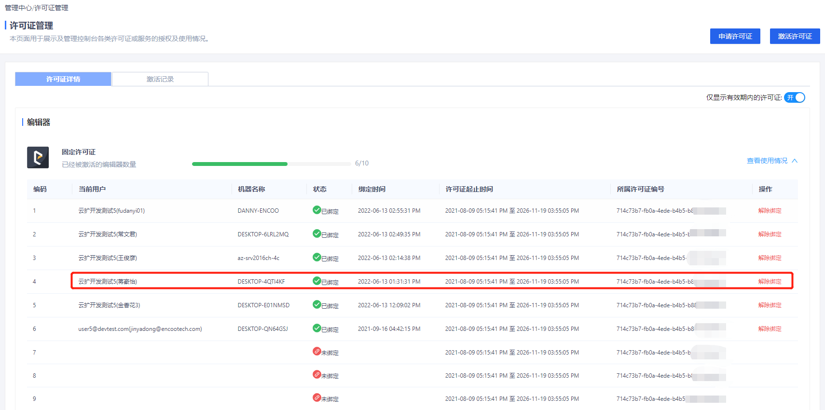
Task: Click machine name DESKTOP-6LRL2MQ
Action: 263,234
